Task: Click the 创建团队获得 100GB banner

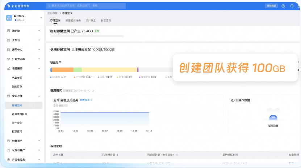Action: [235, 68]
